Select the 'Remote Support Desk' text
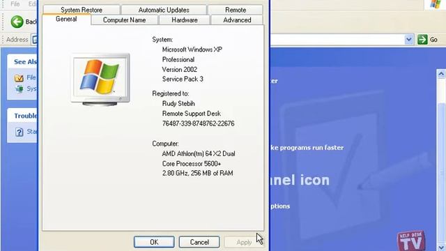446x251 pixels. (x=192, y=114)
